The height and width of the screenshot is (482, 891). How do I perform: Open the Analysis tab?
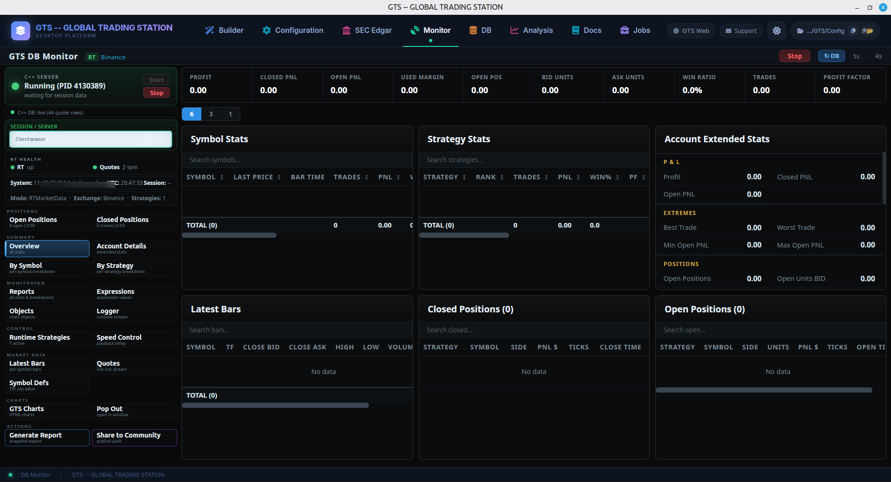pyautogui.click(x=532, y=30)
